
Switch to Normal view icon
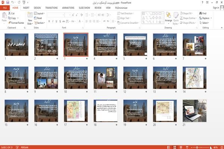tap(169, 147)
